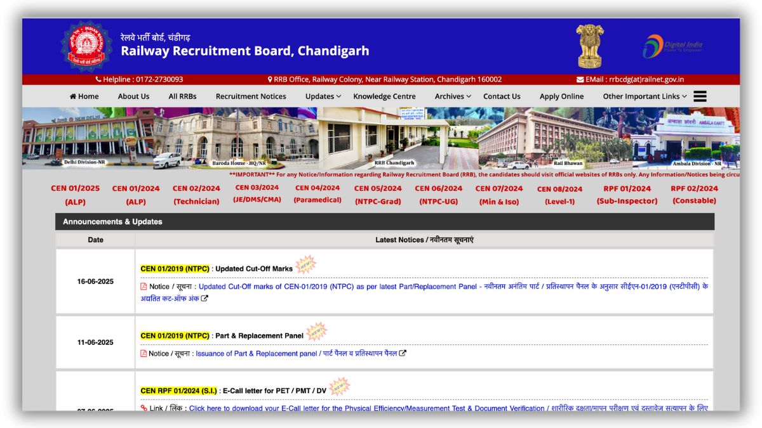Open CEN 03/2024 (JE/DMS/CMA) link
This screenshot has width=762, height=428.
tap(257, 193)
